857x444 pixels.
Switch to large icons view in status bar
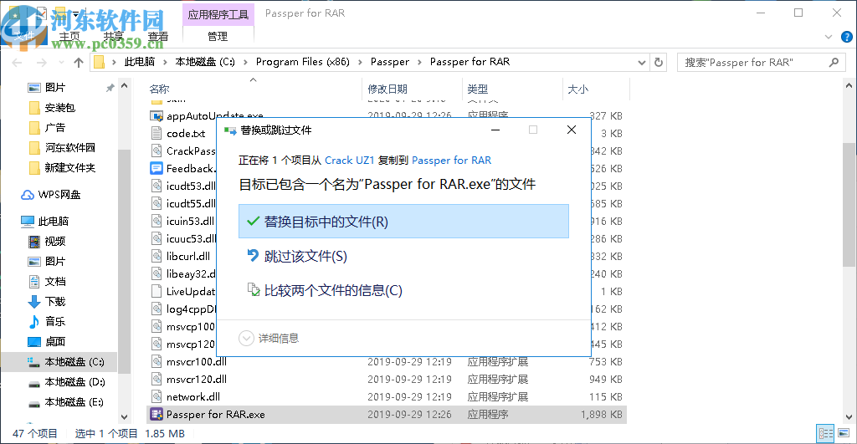click(844, 434)
